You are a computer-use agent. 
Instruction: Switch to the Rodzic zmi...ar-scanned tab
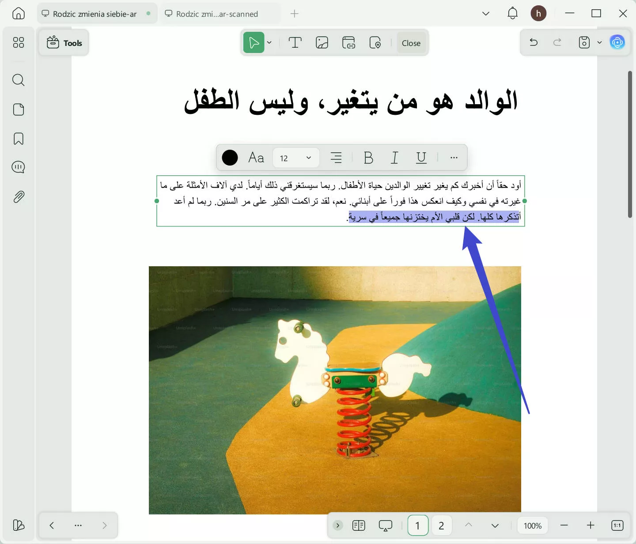point(217,14)
